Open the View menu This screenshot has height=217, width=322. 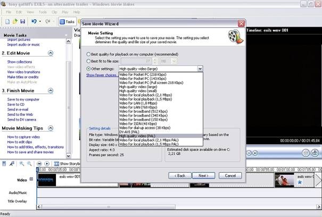pyautogui.click(x=30, y=12)
